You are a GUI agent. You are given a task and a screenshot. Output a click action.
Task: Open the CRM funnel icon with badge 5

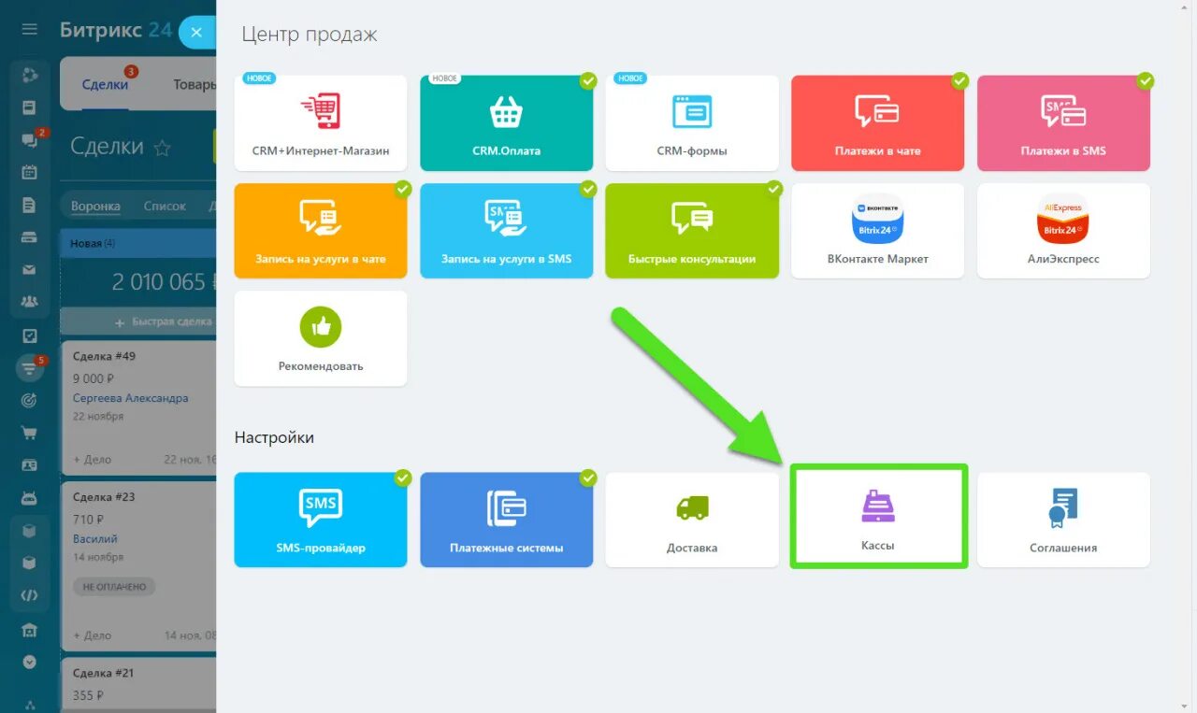[29, 368]
